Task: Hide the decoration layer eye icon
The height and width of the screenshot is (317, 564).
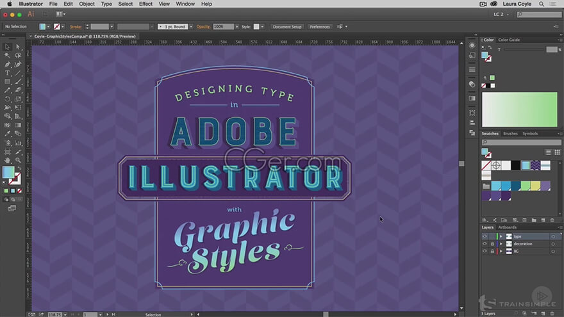Action: point(485,244)
